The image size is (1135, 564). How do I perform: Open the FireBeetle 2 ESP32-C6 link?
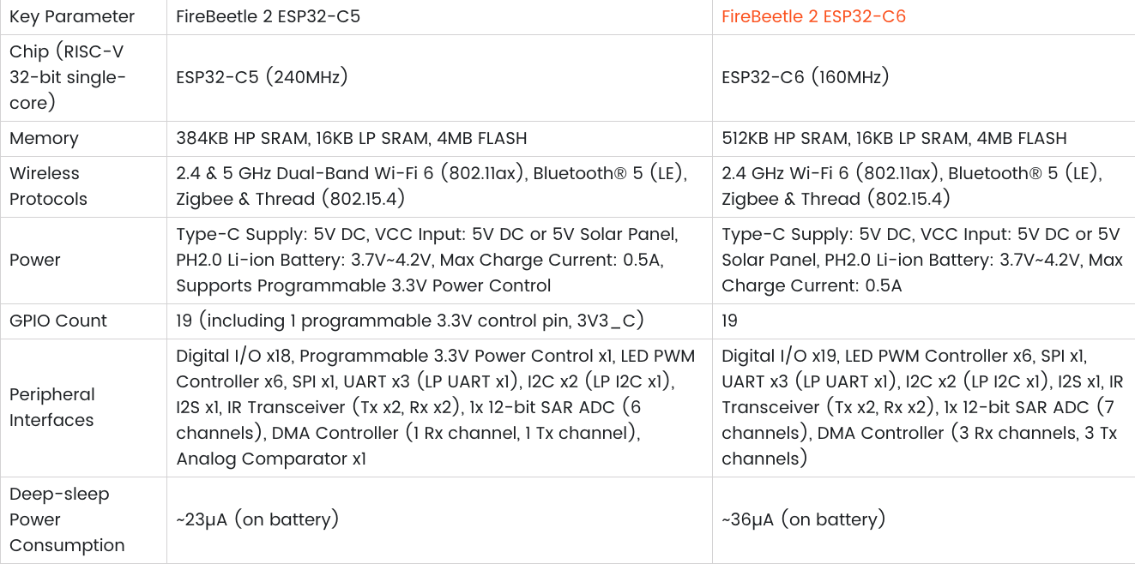pyautogui.click(x=813, y=17)
